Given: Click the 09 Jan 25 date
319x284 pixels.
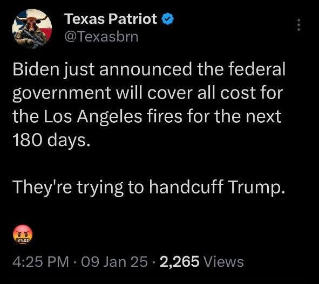Looking at the screenshot, I should [114, 261].
